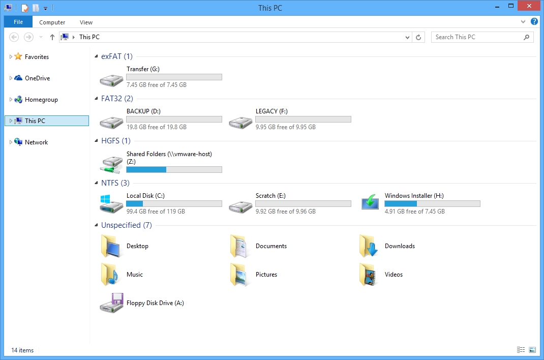Viewport: 544px width, 360px height.
Task: Open the recent locations dropdown arrow
Action: point(41,37)
